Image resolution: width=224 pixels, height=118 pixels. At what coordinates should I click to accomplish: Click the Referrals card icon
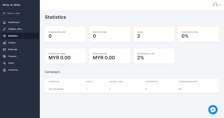click(4, 50)
